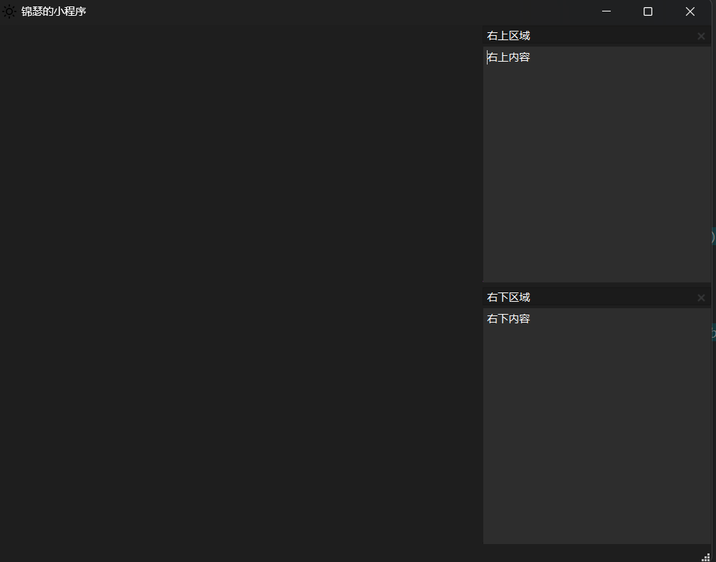Maximize the application window
This screenshot has width=716, height=562.
647,11
